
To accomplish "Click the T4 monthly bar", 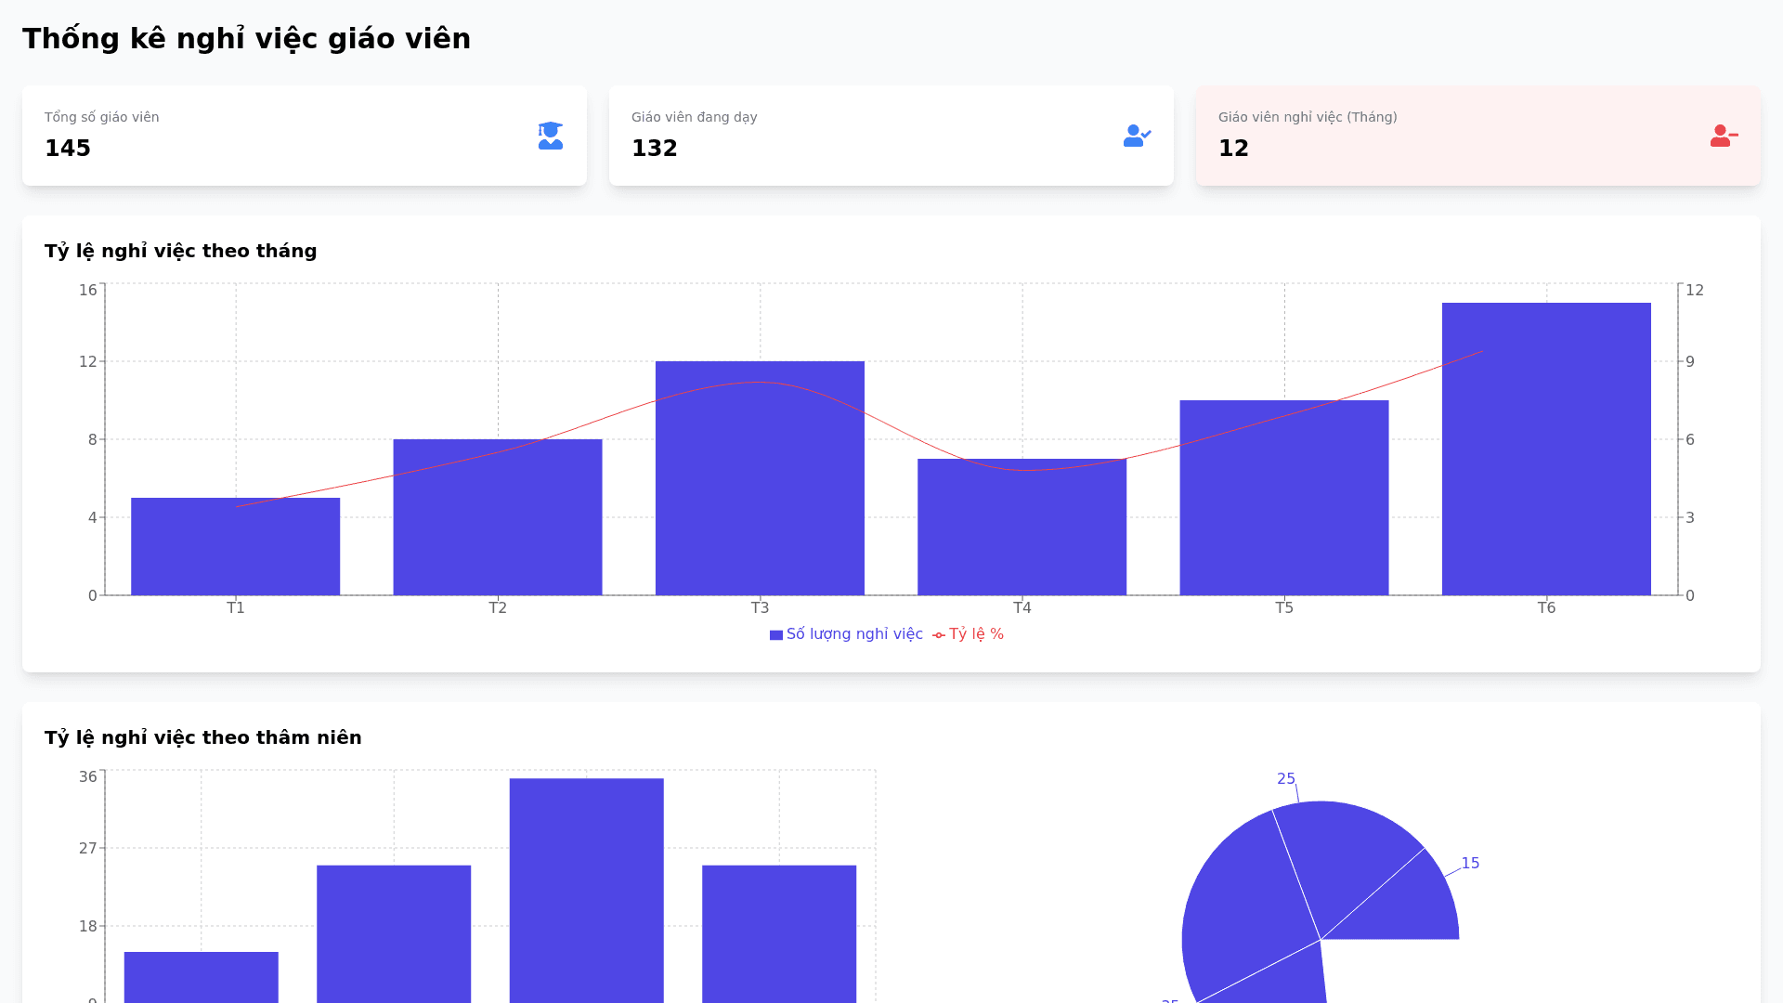I will point(1022,527).
